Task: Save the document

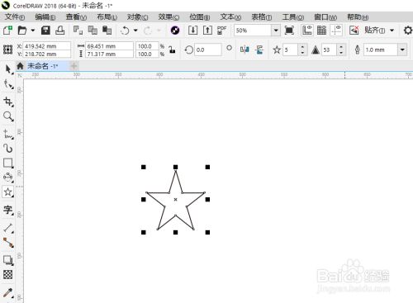Action: (45, 30)
